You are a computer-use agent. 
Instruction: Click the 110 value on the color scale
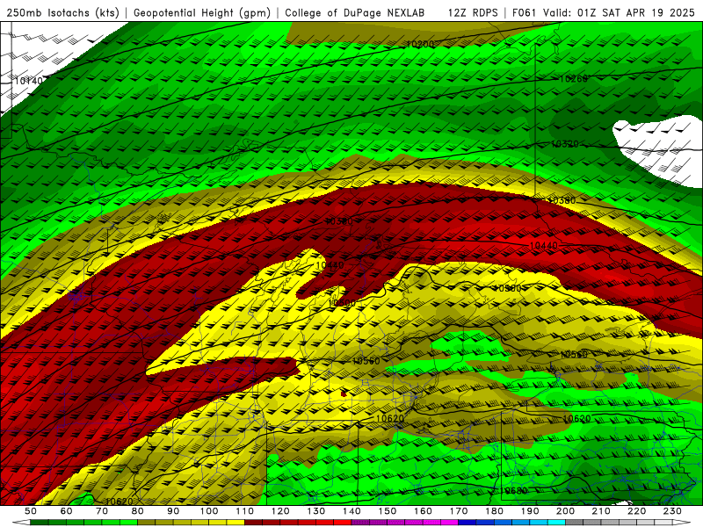click(245, 511)
